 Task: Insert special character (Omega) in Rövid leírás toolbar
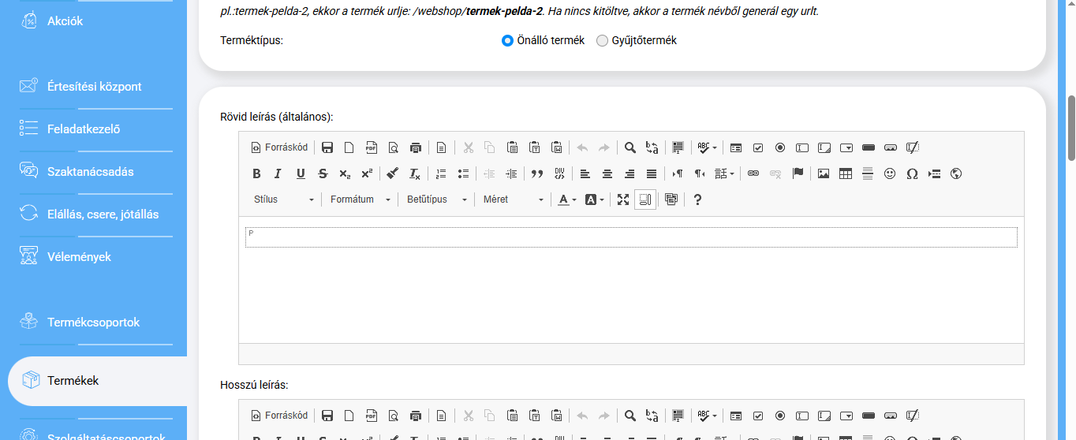912,173
